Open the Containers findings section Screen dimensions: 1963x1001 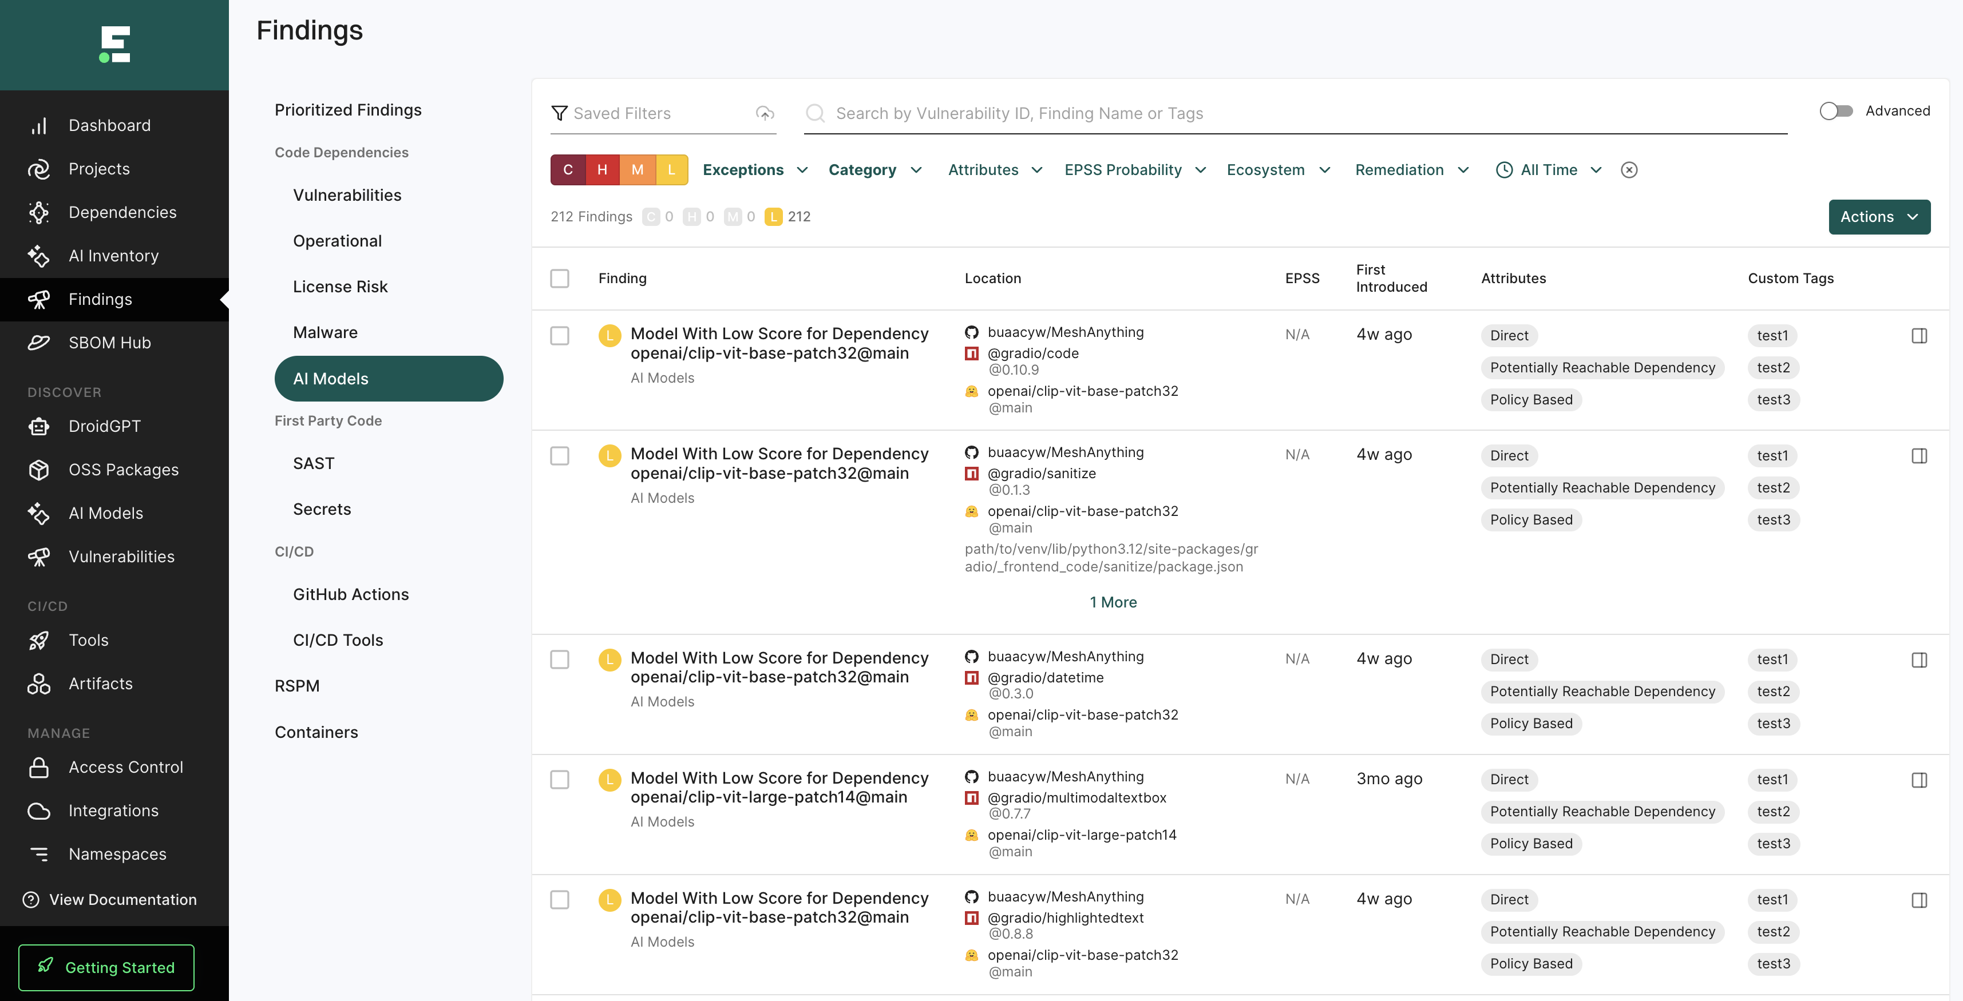(x=316, y=733)
